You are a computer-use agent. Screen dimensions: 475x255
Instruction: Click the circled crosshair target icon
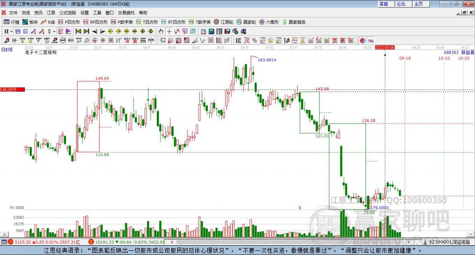[95, 40]
